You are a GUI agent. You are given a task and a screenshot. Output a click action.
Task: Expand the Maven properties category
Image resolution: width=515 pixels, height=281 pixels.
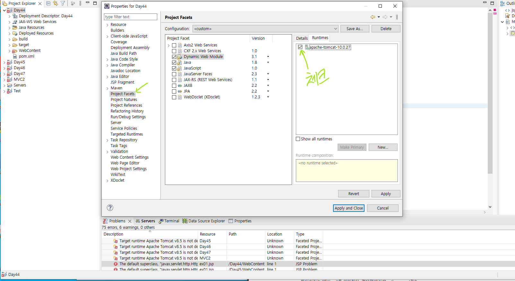[107, 88]
